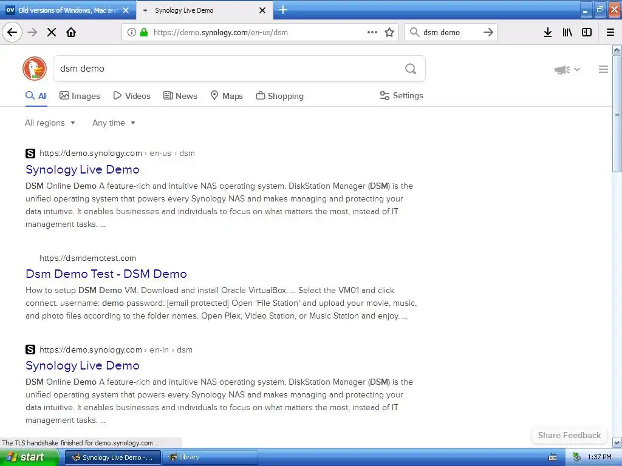Close the Synology Live Demo tab
The image size is (622, 466).
point(262,10)
